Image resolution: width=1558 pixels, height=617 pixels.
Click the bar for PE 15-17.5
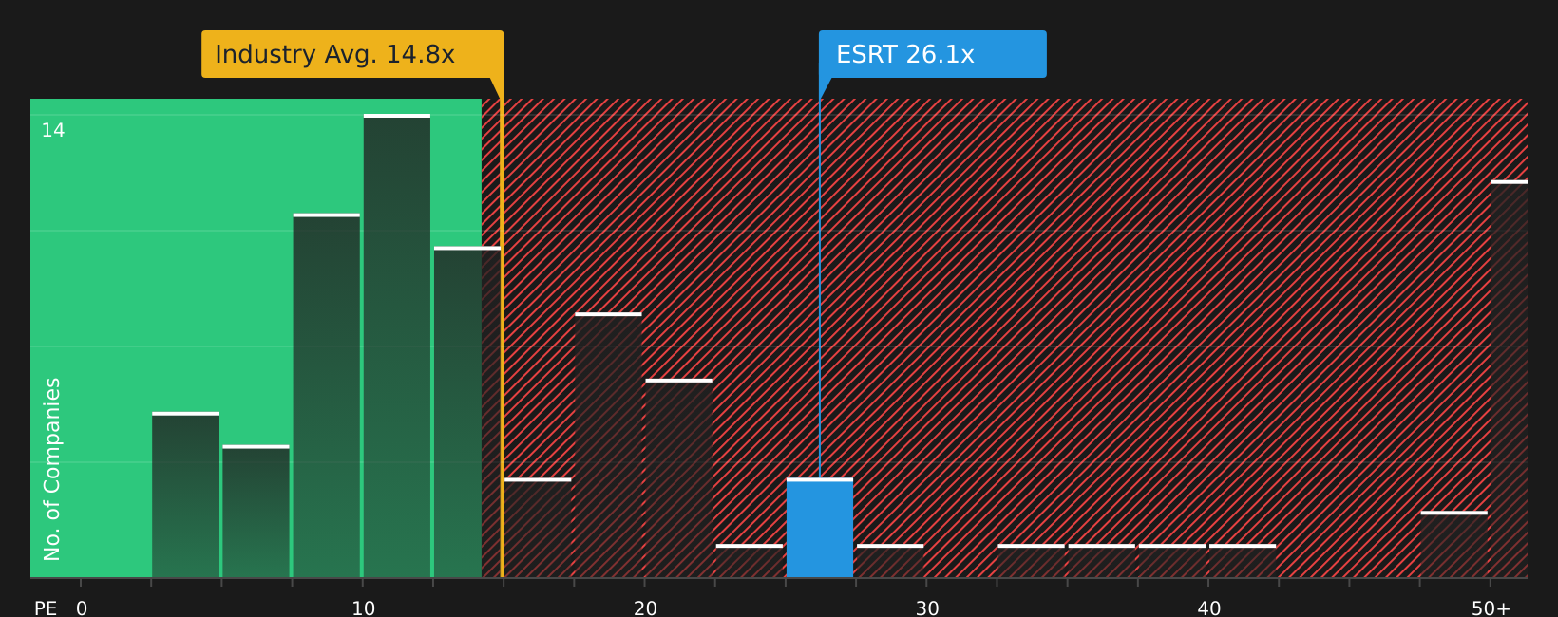[x=538, y=528]
